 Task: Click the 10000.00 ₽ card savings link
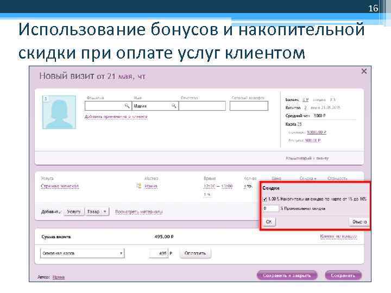point(317,132)
